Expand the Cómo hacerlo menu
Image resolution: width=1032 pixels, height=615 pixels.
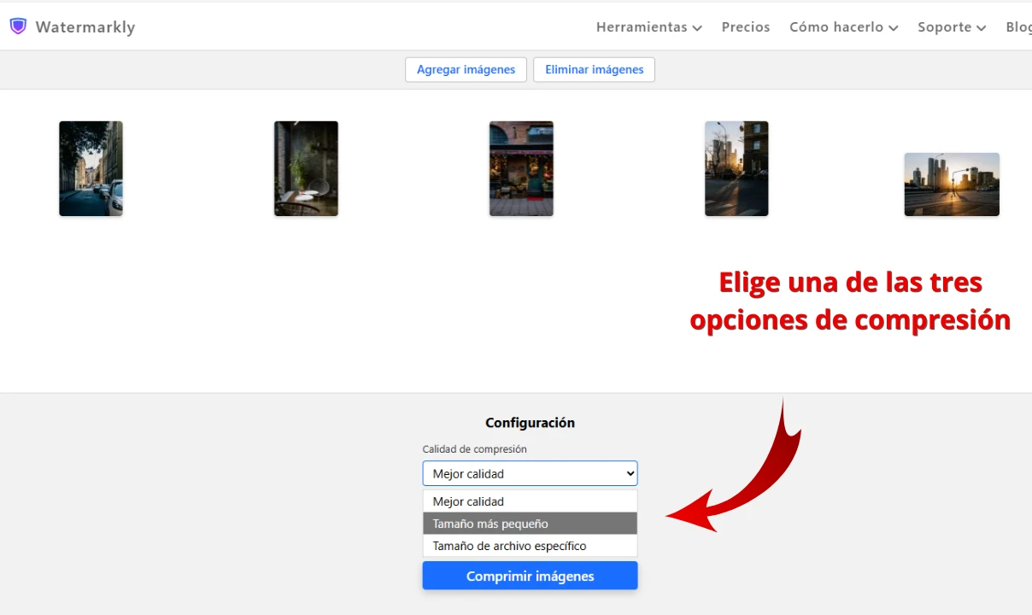click(x=842, y=27)
